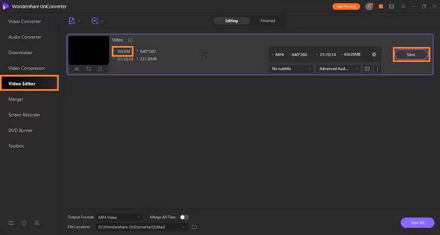Open Video Converter in the sidebar
This screenshot has width=440, height=235.
point(25,21)
